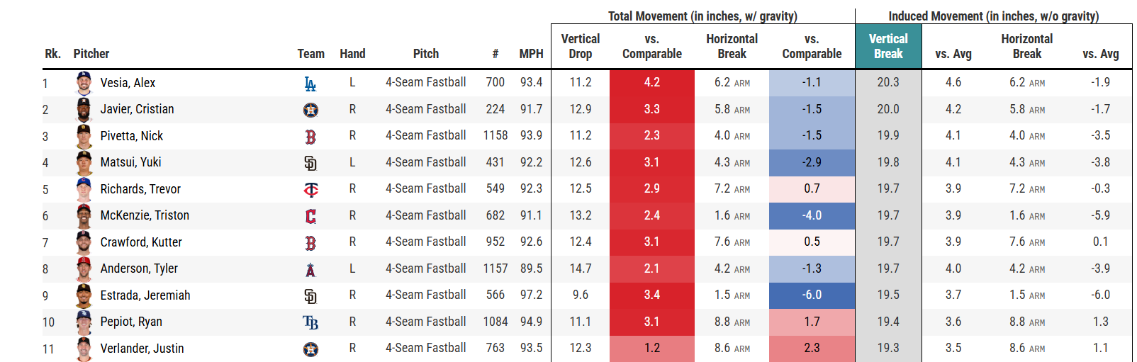Sort table by MPH column header
1137x362 pixels.
(531, 54)
